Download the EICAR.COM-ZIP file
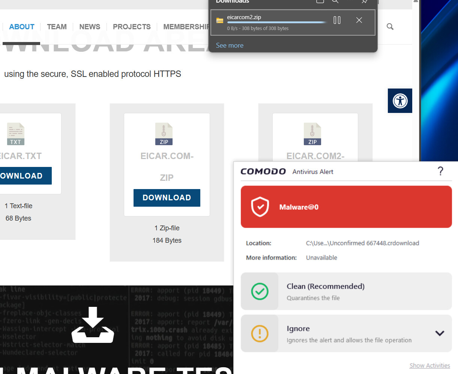458x374 pixels. pyautogui.click(x=167, y=198)
